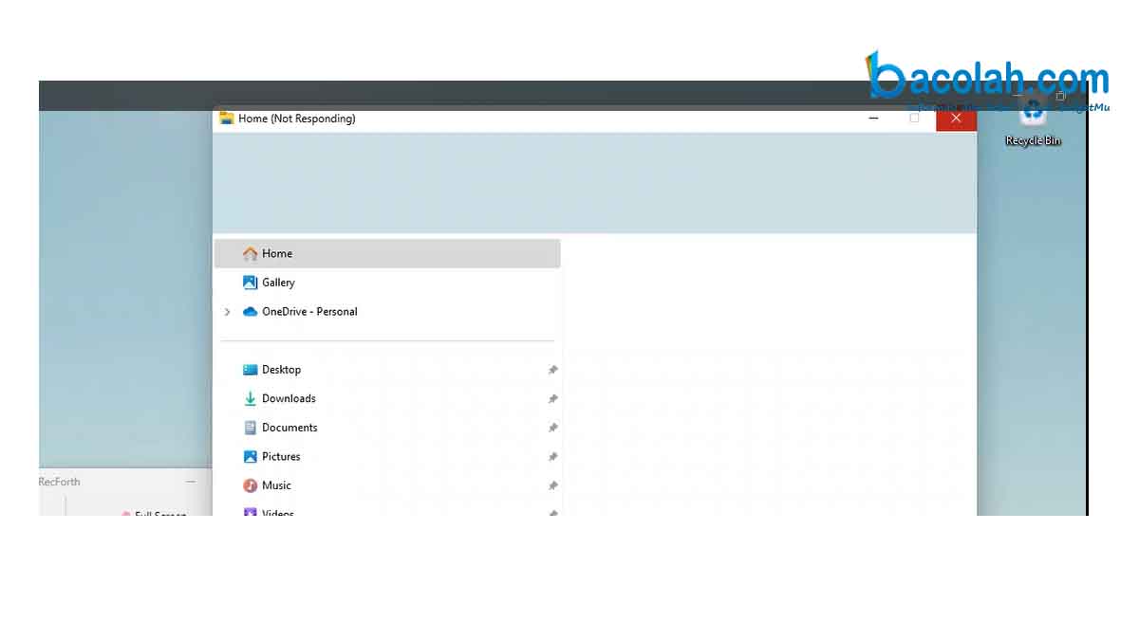Minimize the RecForth window

coord(191,482)
